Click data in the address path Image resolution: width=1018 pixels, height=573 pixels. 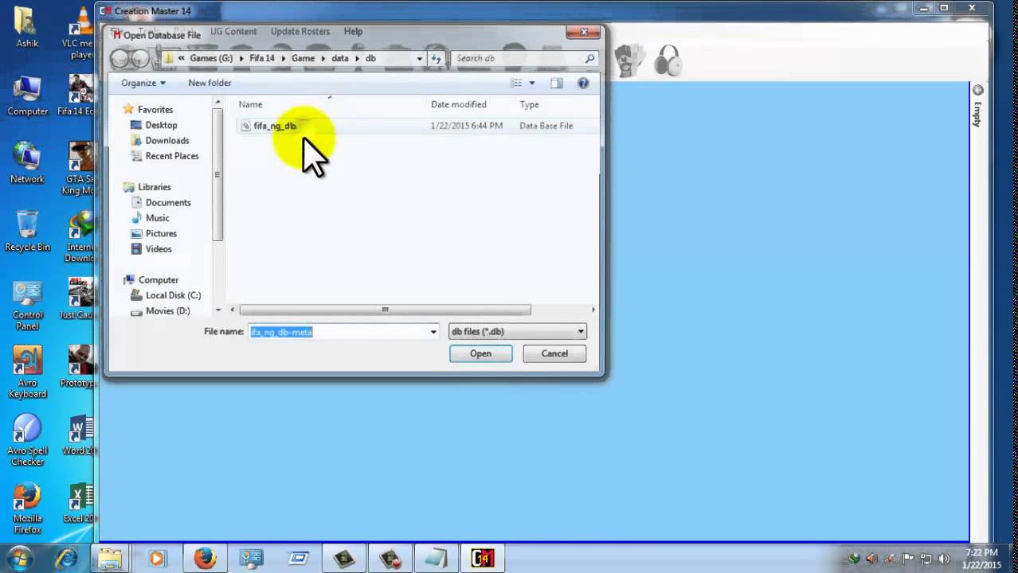tap(340, 58)
